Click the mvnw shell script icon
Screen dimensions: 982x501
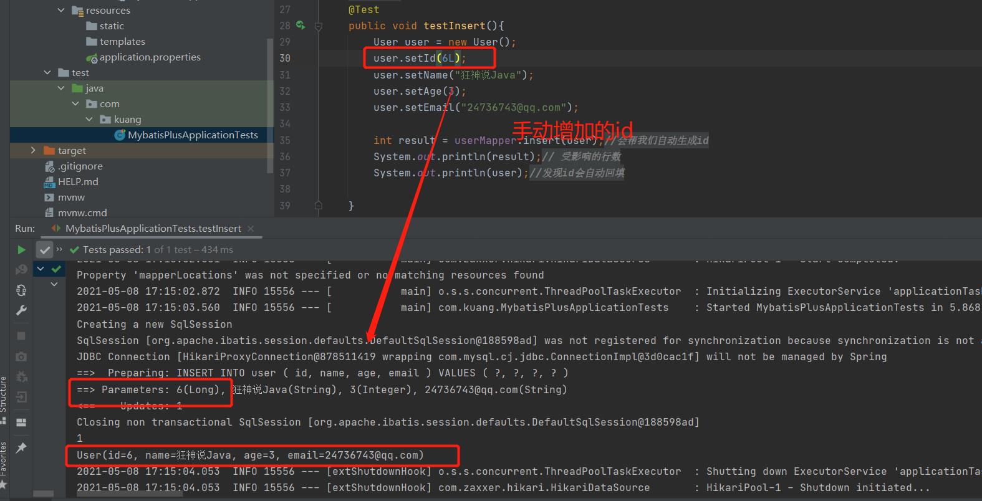[50, 198]
